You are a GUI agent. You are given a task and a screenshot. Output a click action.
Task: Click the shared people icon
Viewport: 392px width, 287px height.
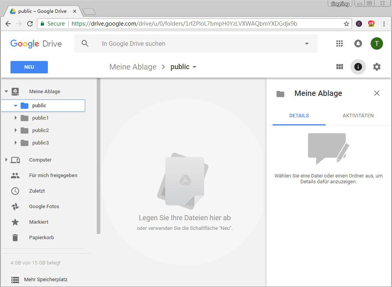click(x=15, y=176)
